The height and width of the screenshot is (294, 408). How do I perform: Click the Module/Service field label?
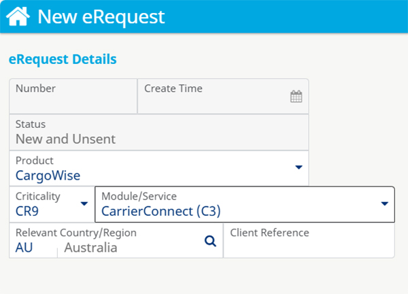click(139, 197)
